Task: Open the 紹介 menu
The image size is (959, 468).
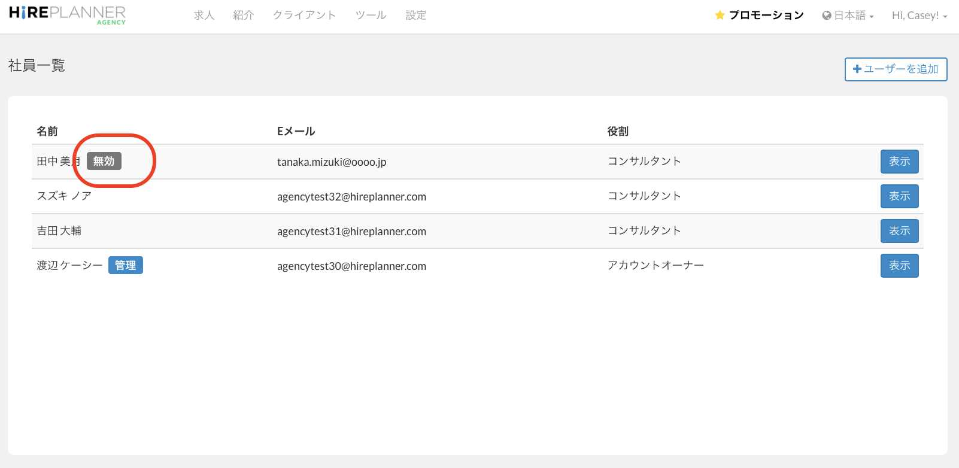Action: pos(244,16)
